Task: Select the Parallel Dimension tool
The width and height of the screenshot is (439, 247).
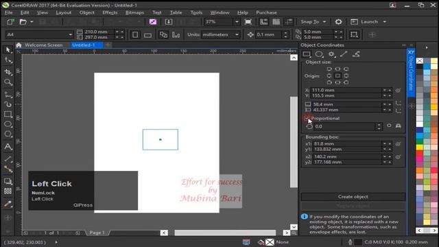Action: tap(8, 159)
